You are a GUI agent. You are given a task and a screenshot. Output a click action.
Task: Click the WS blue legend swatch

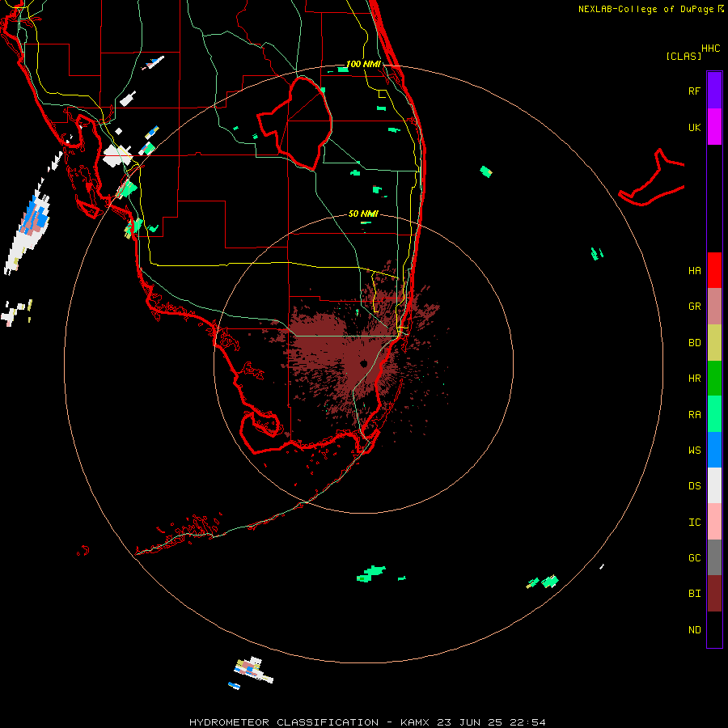714,450
